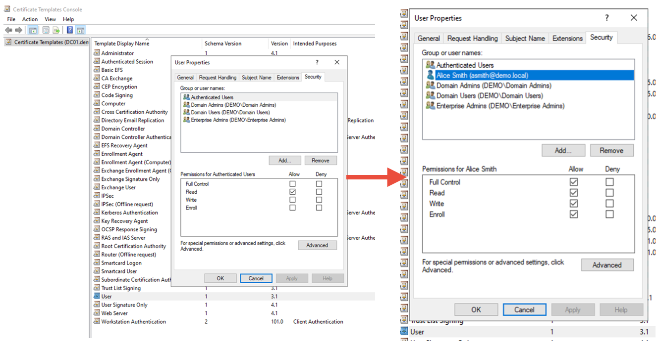
Task: Click the Properties toolbar icon
Action: (45, 30)
